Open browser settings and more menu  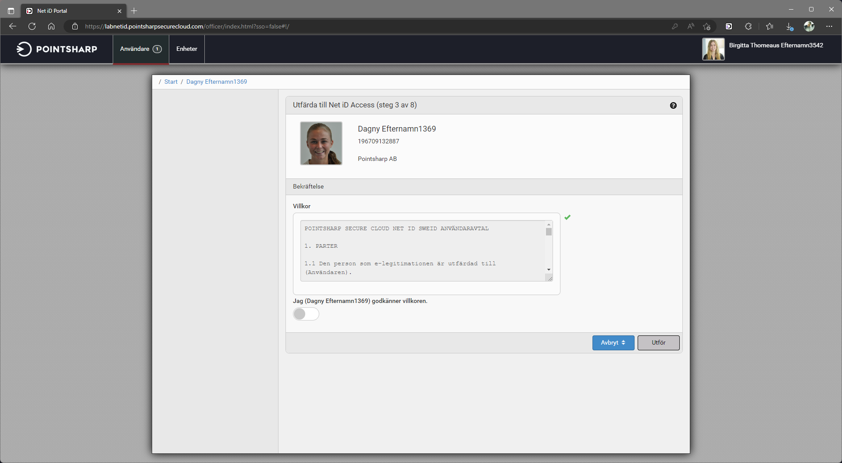(x=829, y=26)
